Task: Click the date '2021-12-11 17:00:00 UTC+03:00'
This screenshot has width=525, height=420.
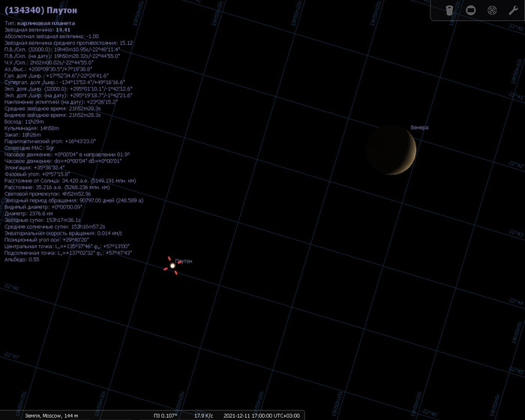Action: tap(262, 415)
